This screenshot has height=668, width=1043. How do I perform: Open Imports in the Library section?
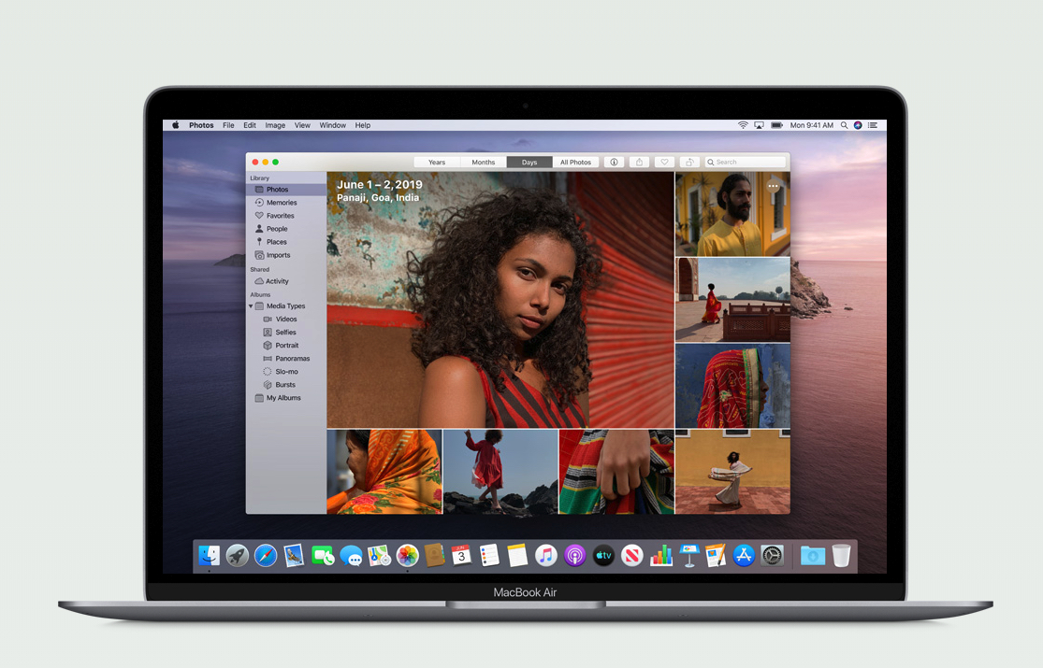pyautogui.click(x=280, y=254)
